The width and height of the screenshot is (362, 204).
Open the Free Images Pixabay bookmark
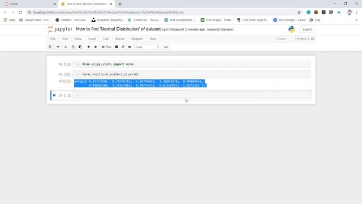coord(217,20)
